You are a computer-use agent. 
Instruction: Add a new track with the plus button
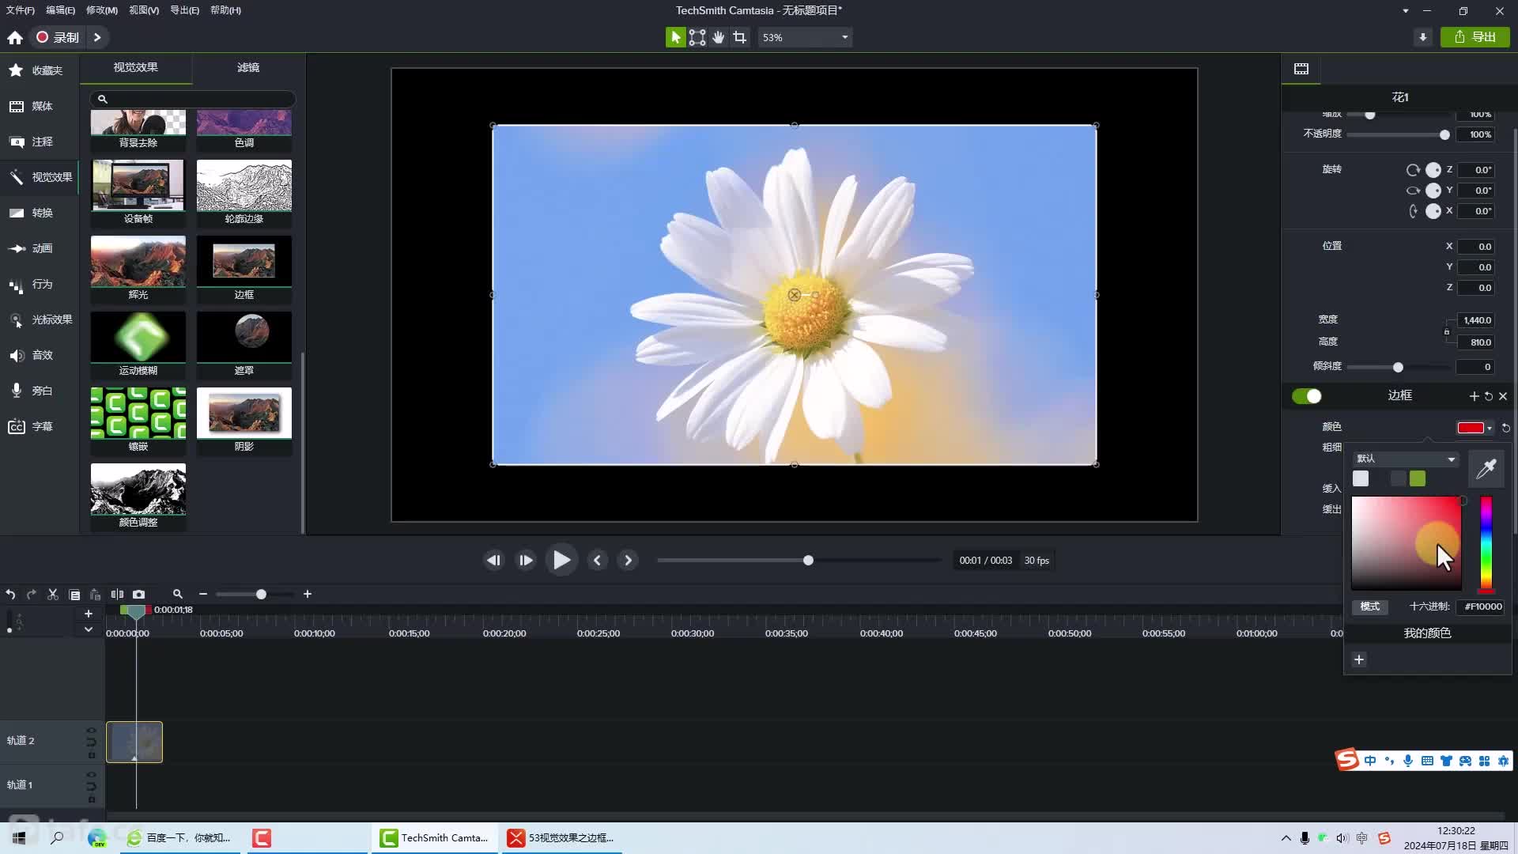(89, 614)
